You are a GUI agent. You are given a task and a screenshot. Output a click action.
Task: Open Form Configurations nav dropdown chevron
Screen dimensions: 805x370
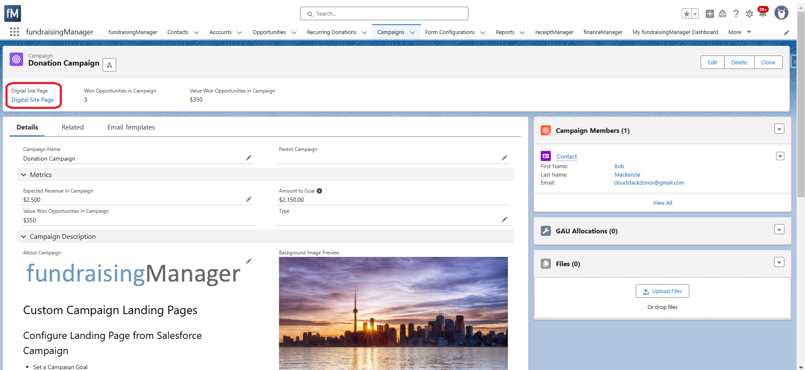tap(482, 32)
